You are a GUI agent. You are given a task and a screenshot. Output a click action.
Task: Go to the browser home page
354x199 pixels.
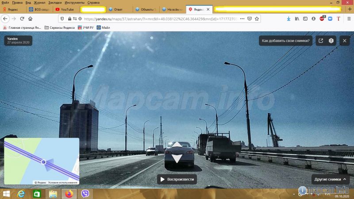point(30,19)
